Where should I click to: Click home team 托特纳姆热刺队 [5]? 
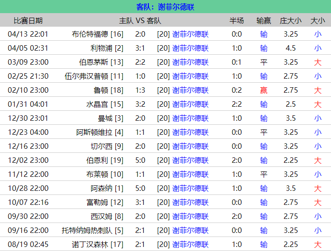point(92,230)
